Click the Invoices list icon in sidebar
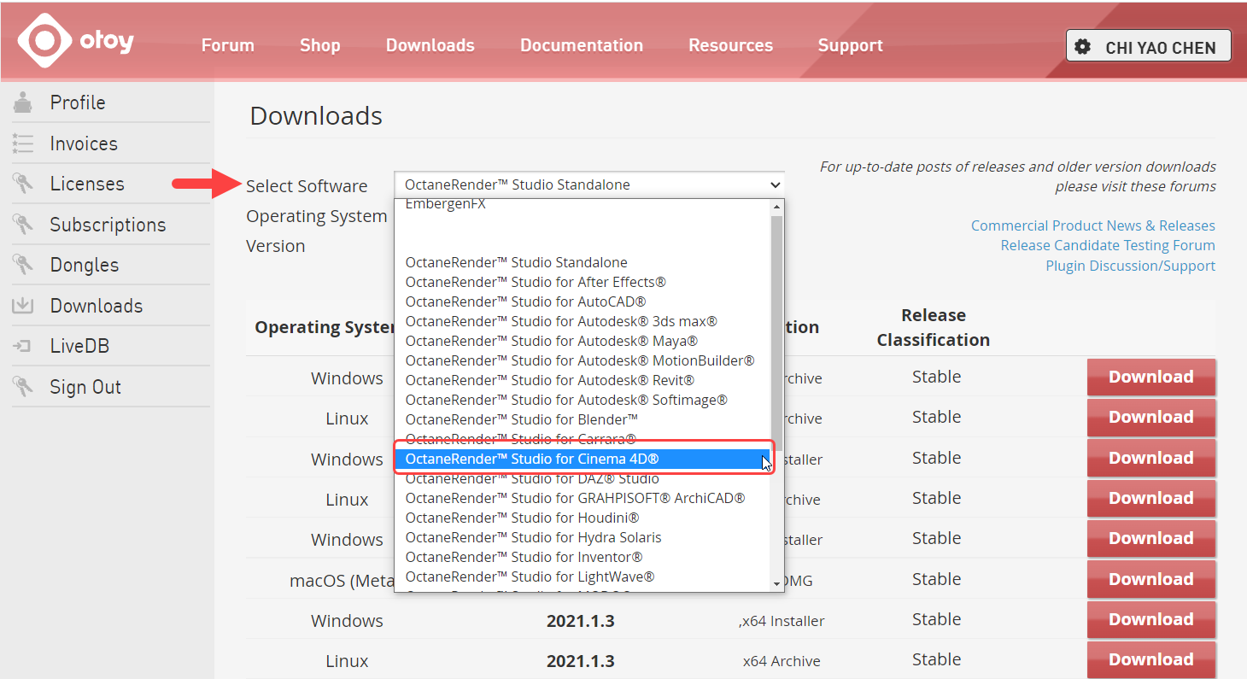Viewport: 1247px width, 679px height. 23,143
